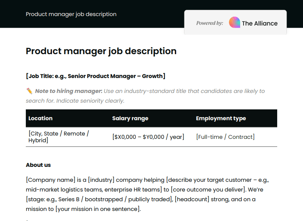This screenshot has width=303, height=221.
Task: Click the 'About us' section heading
Action: coord(38,165)
